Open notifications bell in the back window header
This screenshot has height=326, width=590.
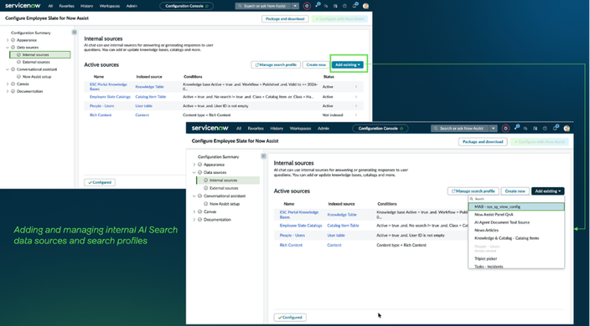pyautogui.click(x=355, y=6)
